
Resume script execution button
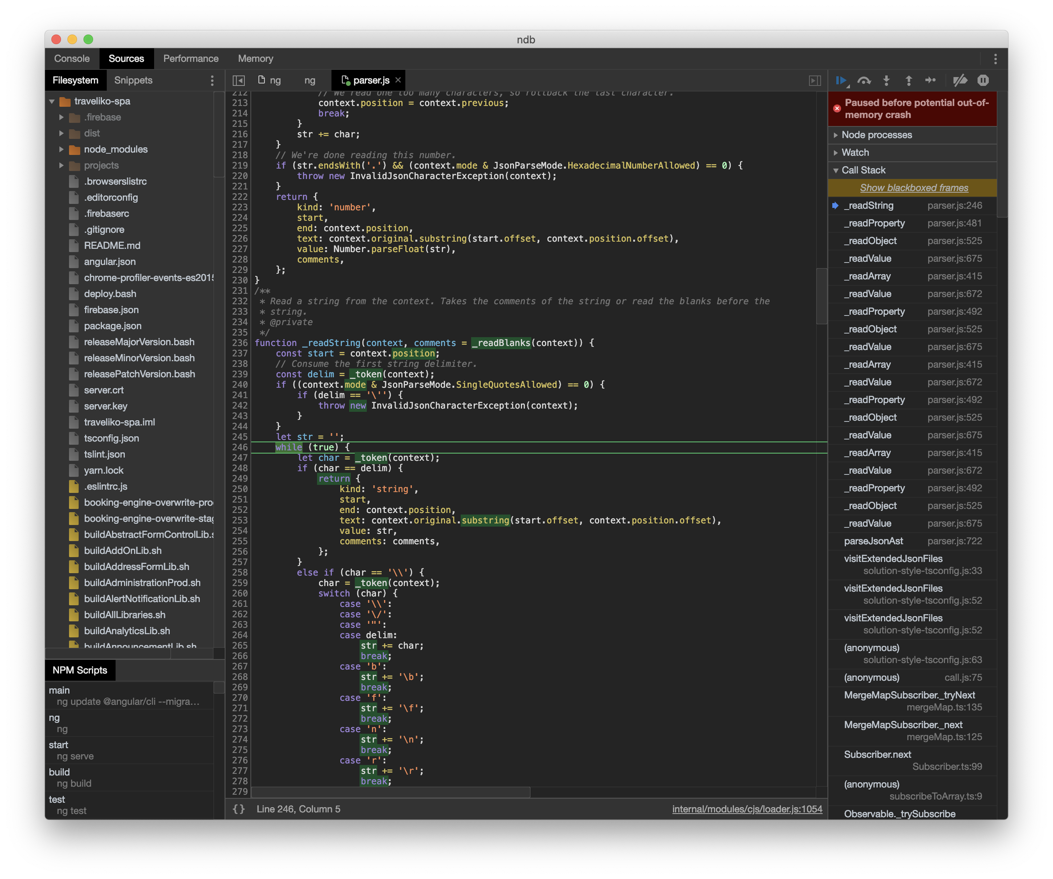coord(842,81)
